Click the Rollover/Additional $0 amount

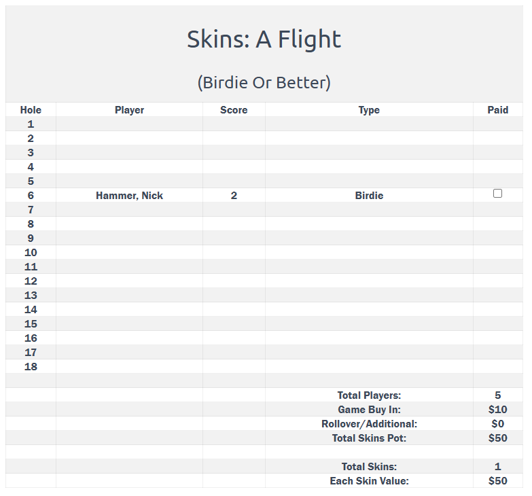pos(497,424)
